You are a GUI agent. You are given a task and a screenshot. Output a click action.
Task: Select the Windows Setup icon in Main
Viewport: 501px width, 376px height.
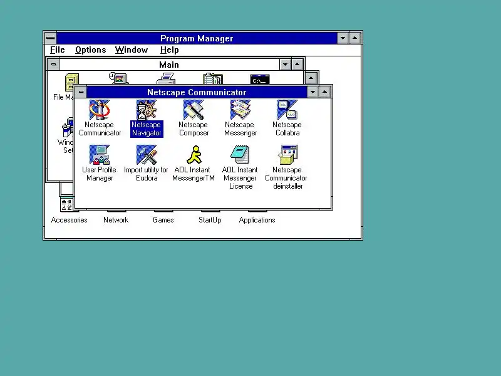[x=68, y=127]
